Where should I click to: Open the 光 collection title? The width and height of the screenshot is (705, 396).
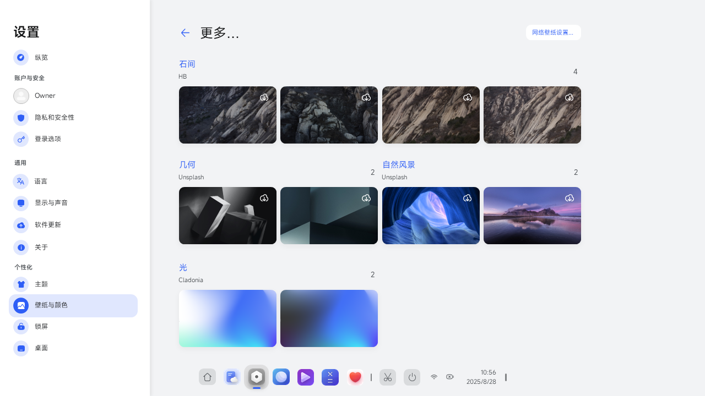click(183, 268)
